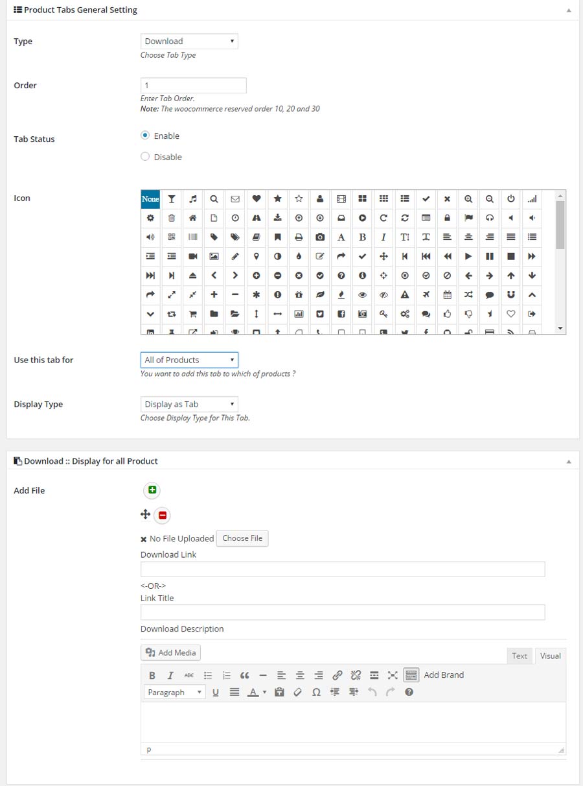The image size is (583, 786).
Task: Open the All of Products dropdown
Action: [189, 360]
